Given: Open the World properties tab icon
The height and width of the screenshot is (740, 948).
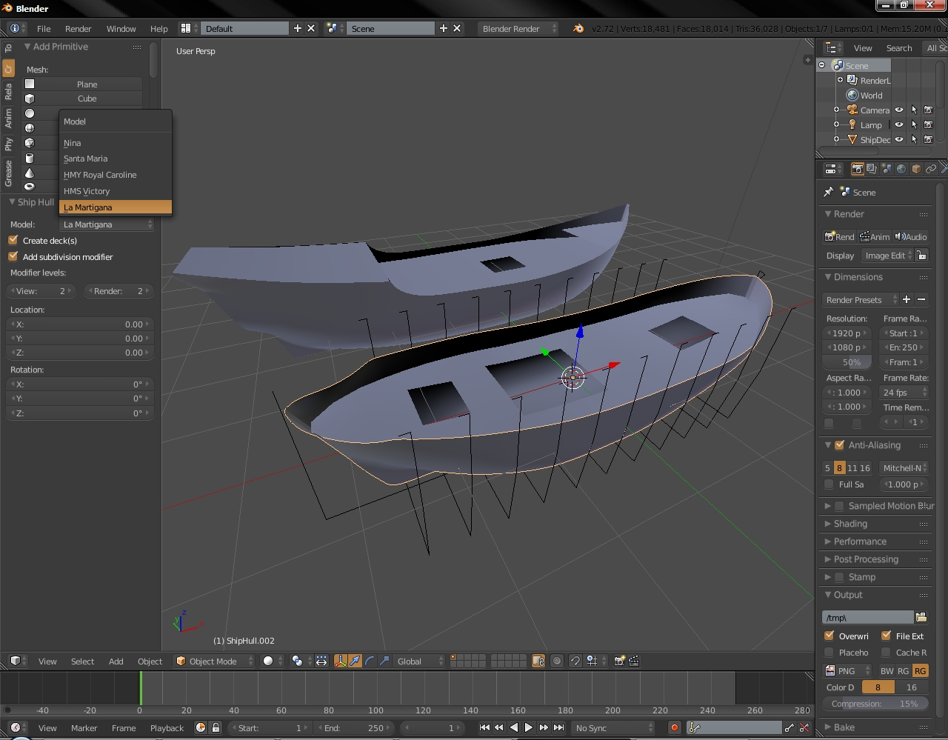Looking at the screenshot, I should click(x=901, y=169).
